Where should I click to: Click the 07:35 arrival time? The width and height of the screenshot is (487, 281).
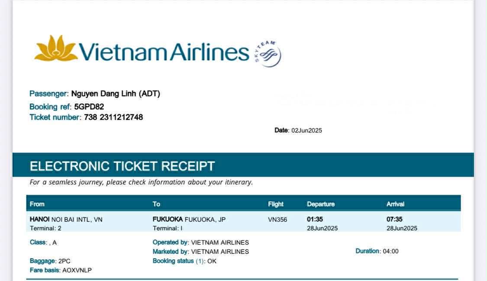(394, 219)
